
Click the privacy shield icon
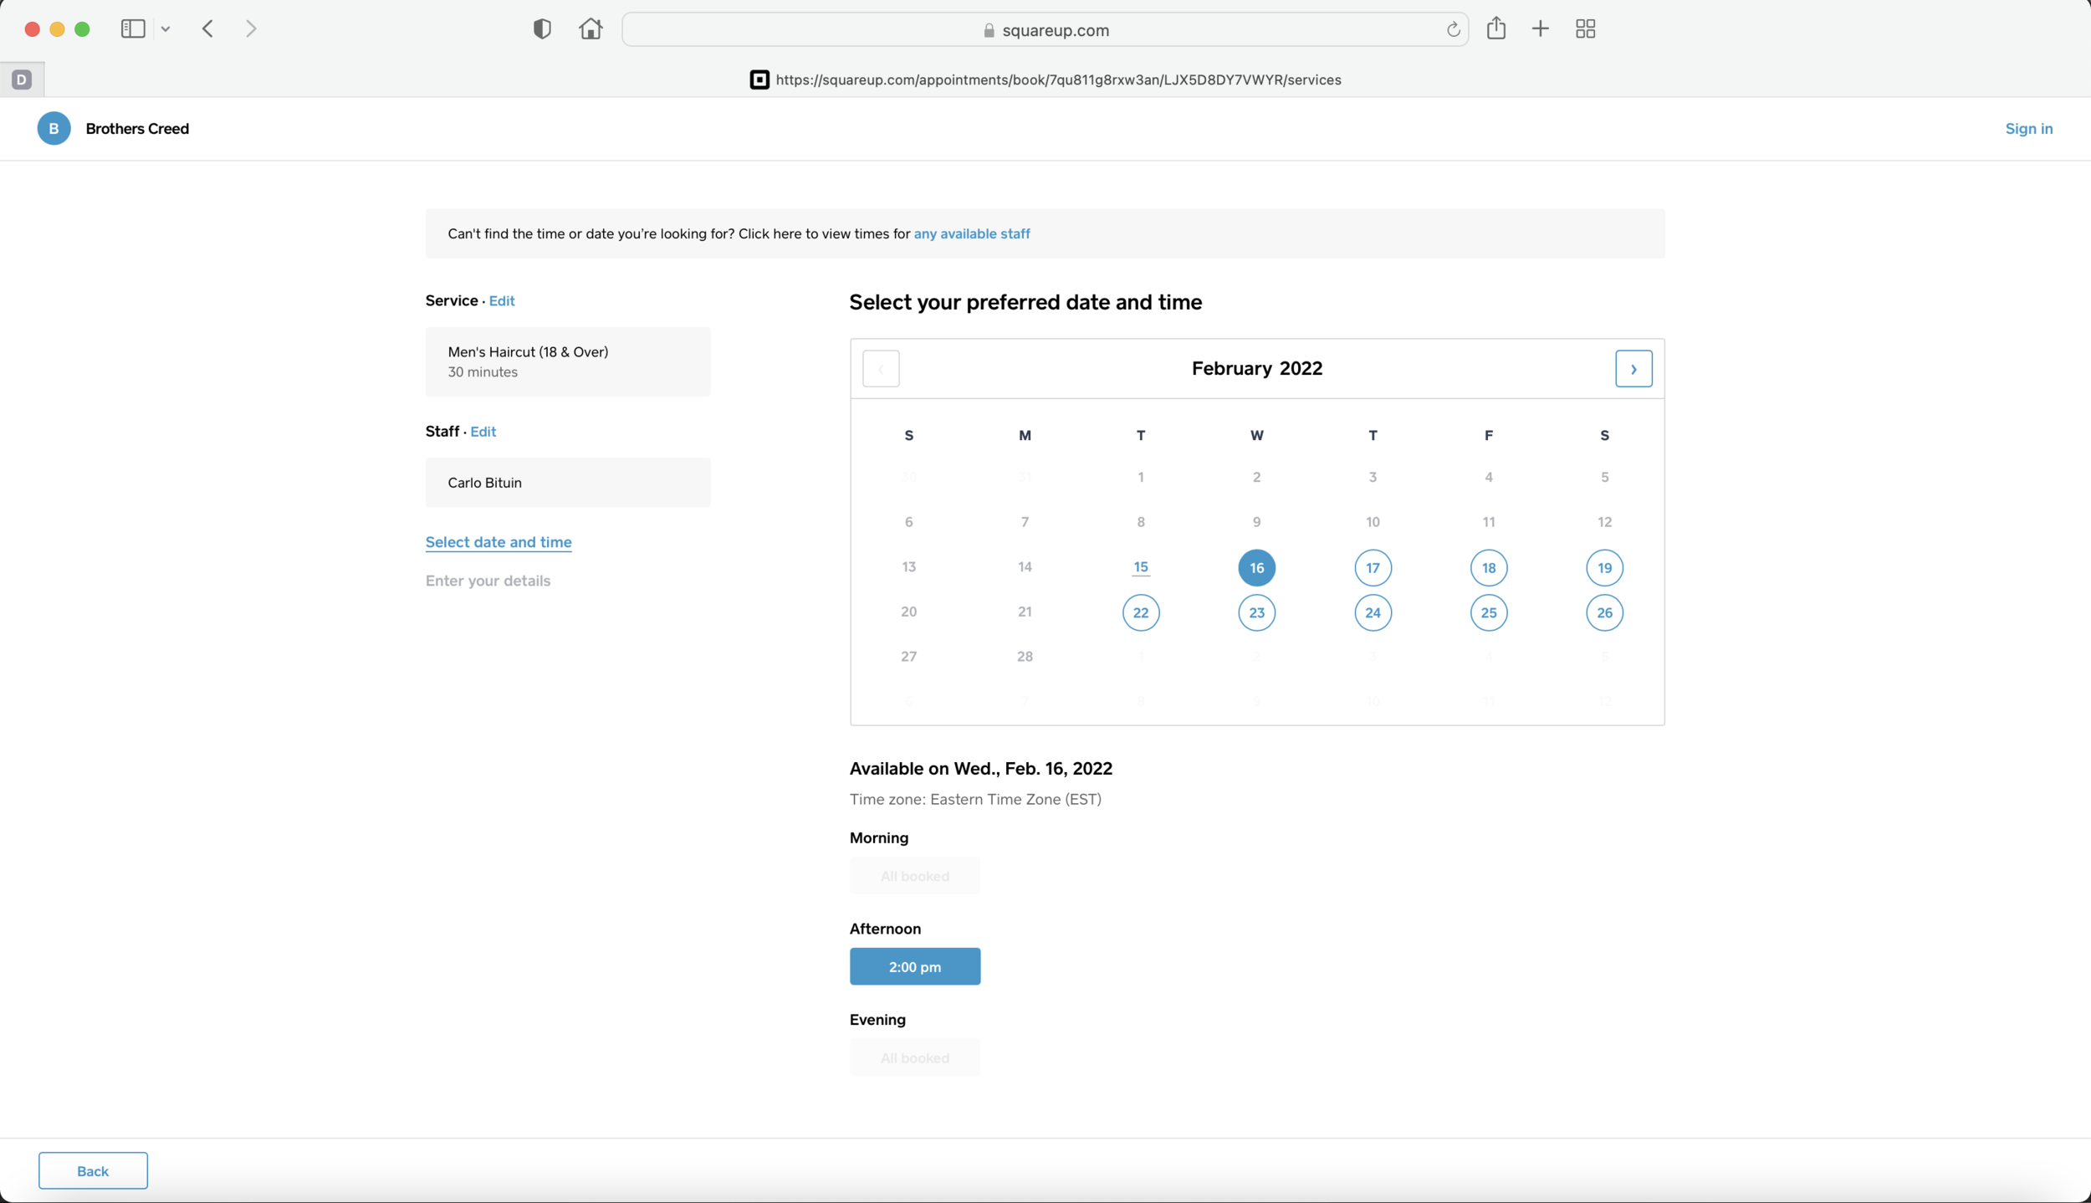[542, 29]
